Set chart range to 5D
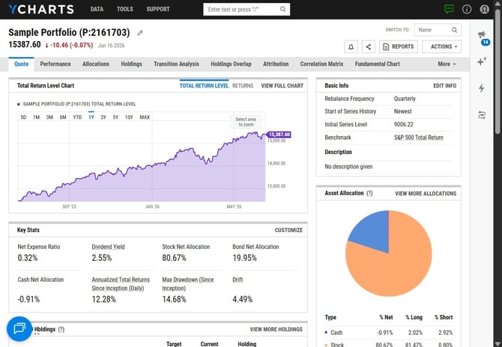502x347 pixels. pos(23,117)
